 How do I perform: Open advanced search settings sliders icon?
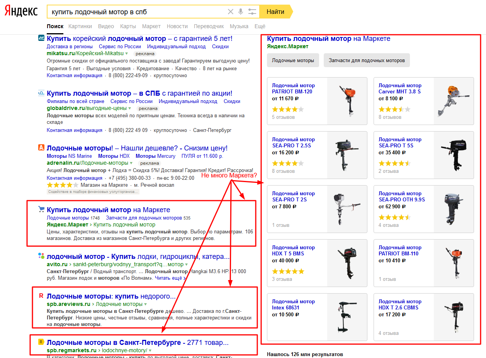pos(252,12)
